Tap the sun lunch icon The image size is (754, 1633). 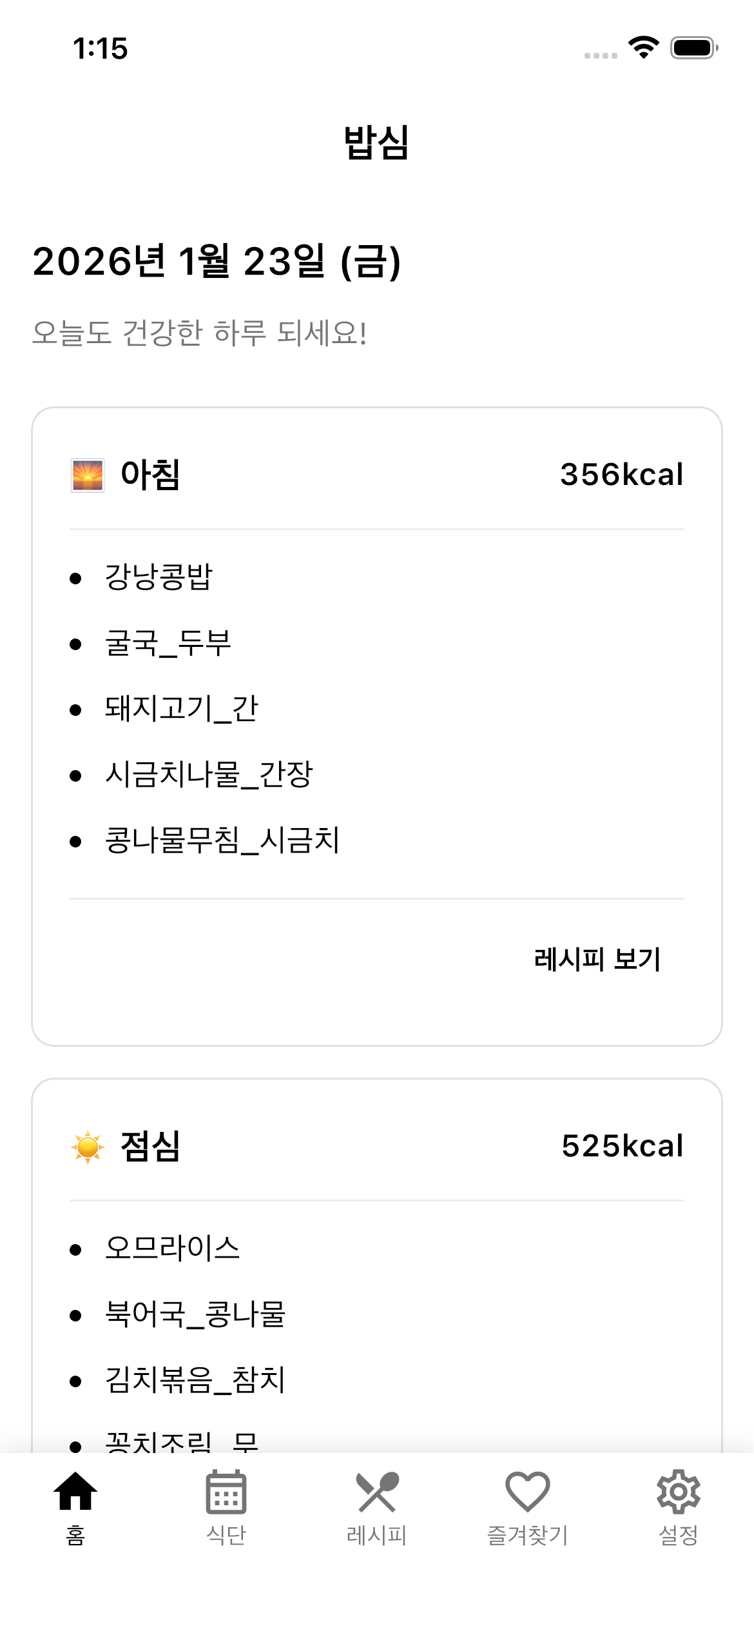point(88,1147)
